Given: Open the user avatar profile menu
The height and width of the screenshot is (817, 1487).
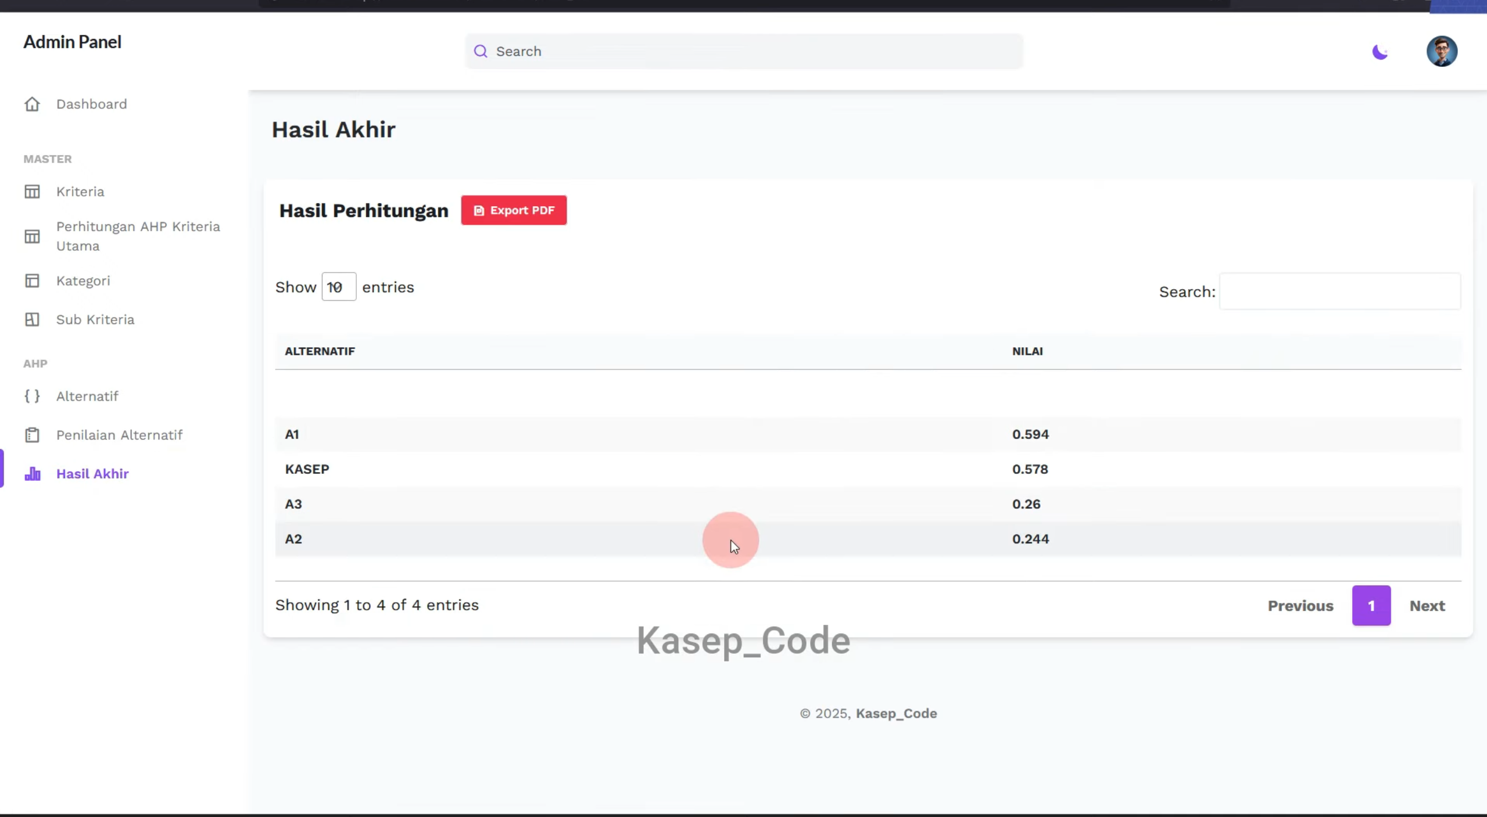Looking at the screenshot, I should (x=1442, y=51).
